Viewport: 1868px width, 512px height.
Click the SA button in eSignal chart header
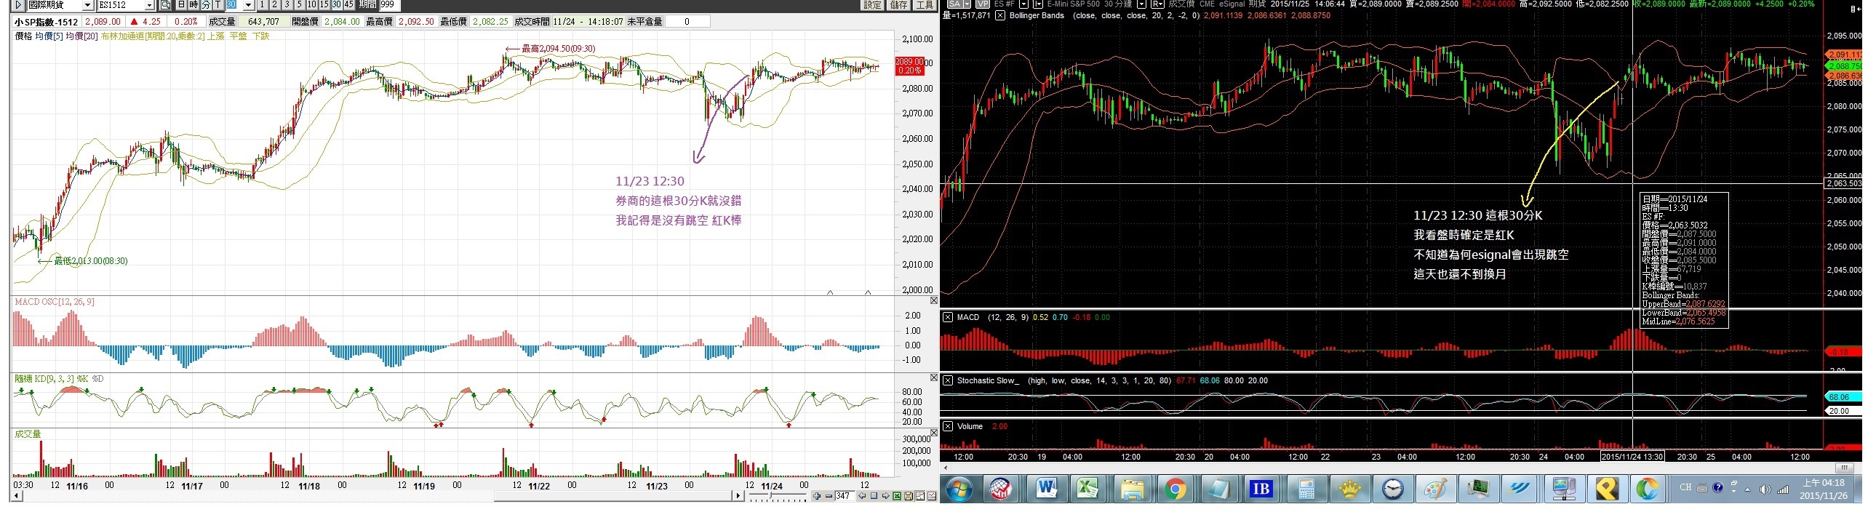click(x=954, y=4)
